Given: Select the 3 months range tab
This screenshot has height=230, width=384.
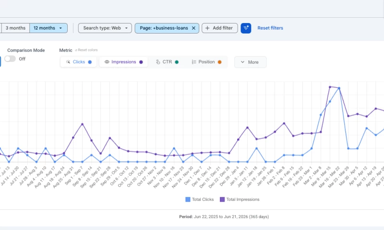Looking at the screenshot, I should (15, 28).
